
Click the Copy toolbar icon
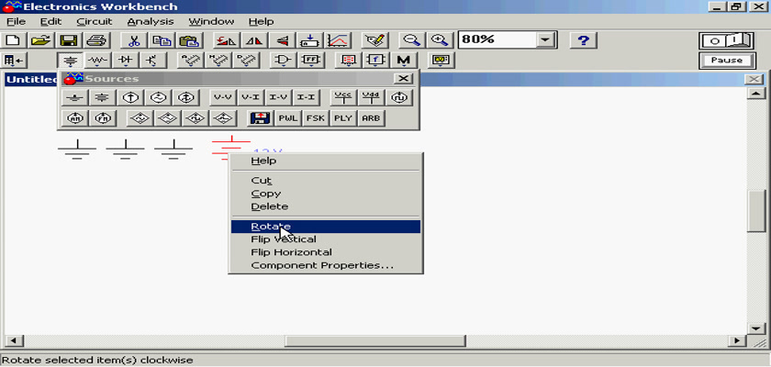pyautogui.click(x=161, y=40)
